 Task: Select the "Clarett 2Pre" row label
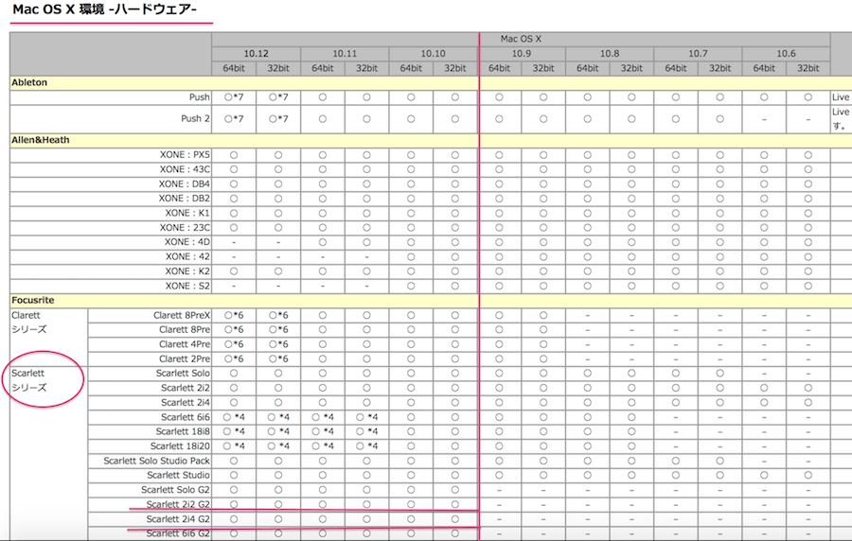tap(185, 359)
